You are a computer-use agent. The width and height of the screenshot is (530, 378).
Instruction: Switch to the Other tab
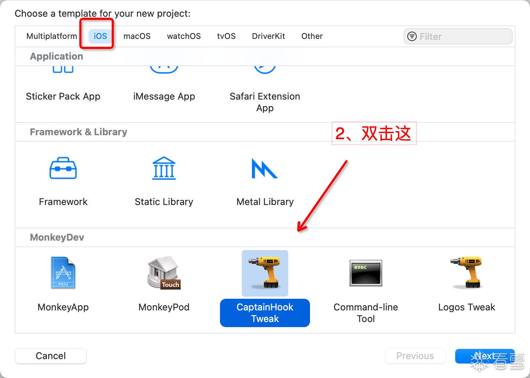pyautogui.click(x=312, y=36)
